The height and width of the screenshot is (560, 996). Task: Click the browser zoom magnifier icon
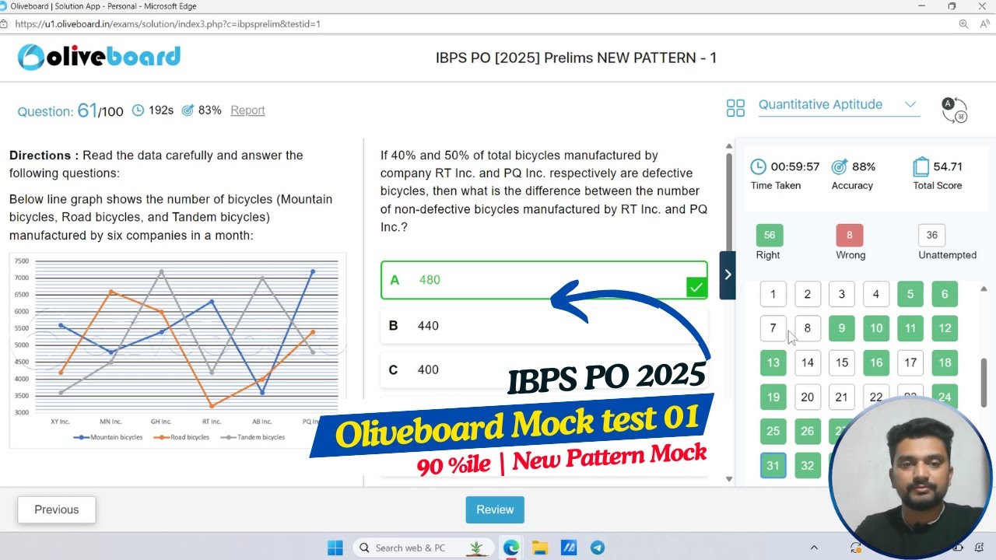point(963,24)
